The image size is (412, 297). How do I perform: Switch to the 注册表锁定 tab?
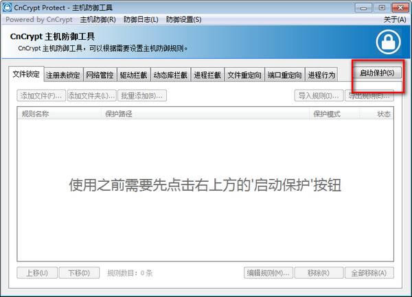63,75
